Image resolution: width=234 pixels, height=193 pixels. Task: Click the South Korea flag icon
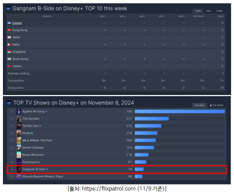(9, 59)
